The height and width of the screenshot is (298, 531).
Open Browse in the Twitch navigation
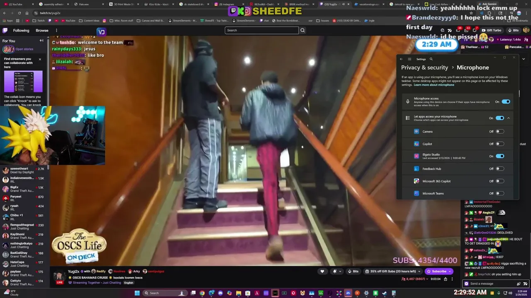42,30
